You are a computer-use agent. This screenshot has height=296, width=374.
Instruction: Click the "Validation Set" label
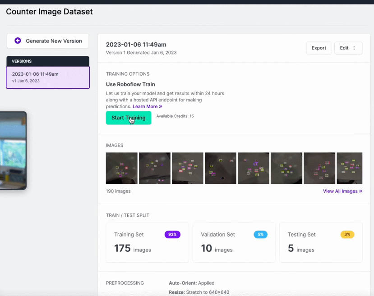218,235
